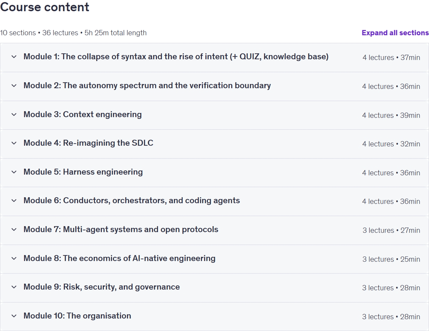Open 'Module 6: Conductors, orchestrators' title

click(132, 201)
